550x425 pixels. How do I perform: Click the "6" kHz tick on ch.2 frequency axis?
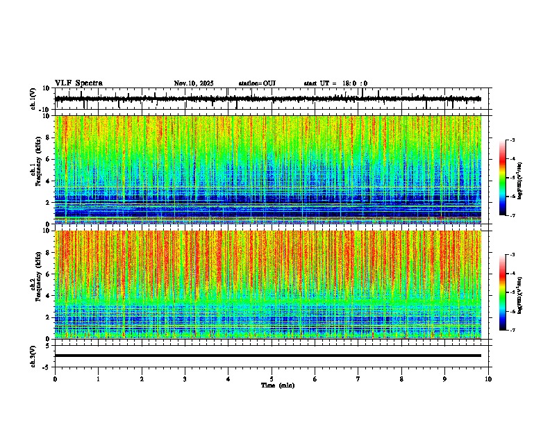tap(48, 274)
